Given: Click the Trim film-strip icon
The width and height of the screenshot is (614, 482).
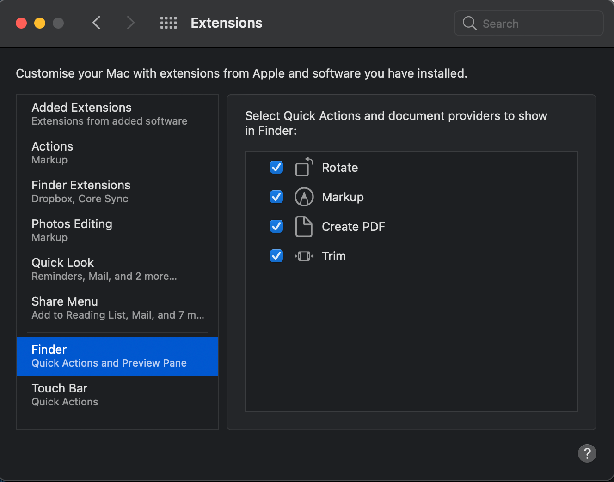Looking at the screenshot, I should tap(304, 256).
